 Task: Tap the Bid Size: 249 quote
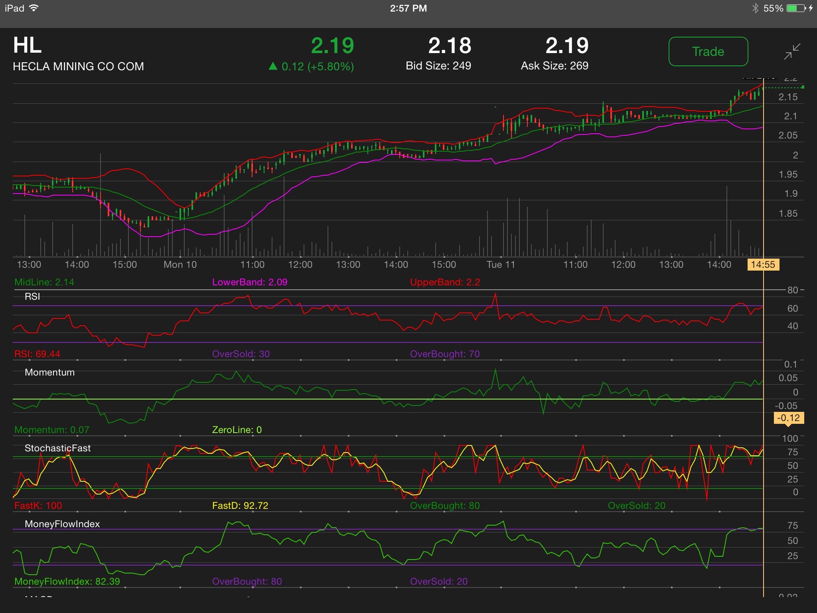point(438,66)
